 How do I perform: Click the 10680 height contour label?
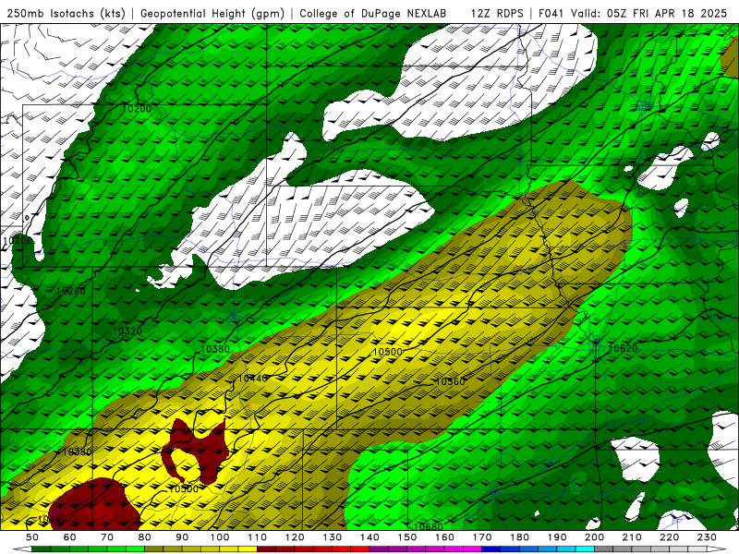[x=428, y=526]
